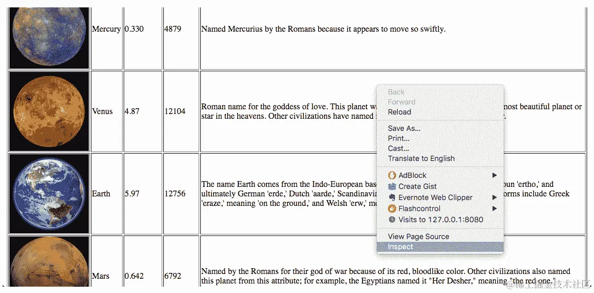Expand the Evernote Web Clipper submenu arrow
The height and width of the screenshot is (293, 594).
tap(494, 197)
